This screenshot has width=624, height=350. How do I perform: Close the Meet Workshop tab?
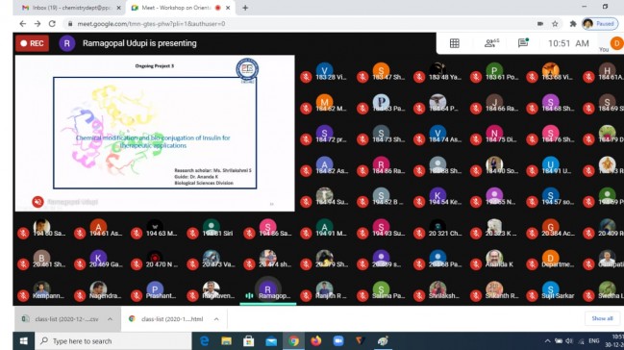tap(228, 8)
